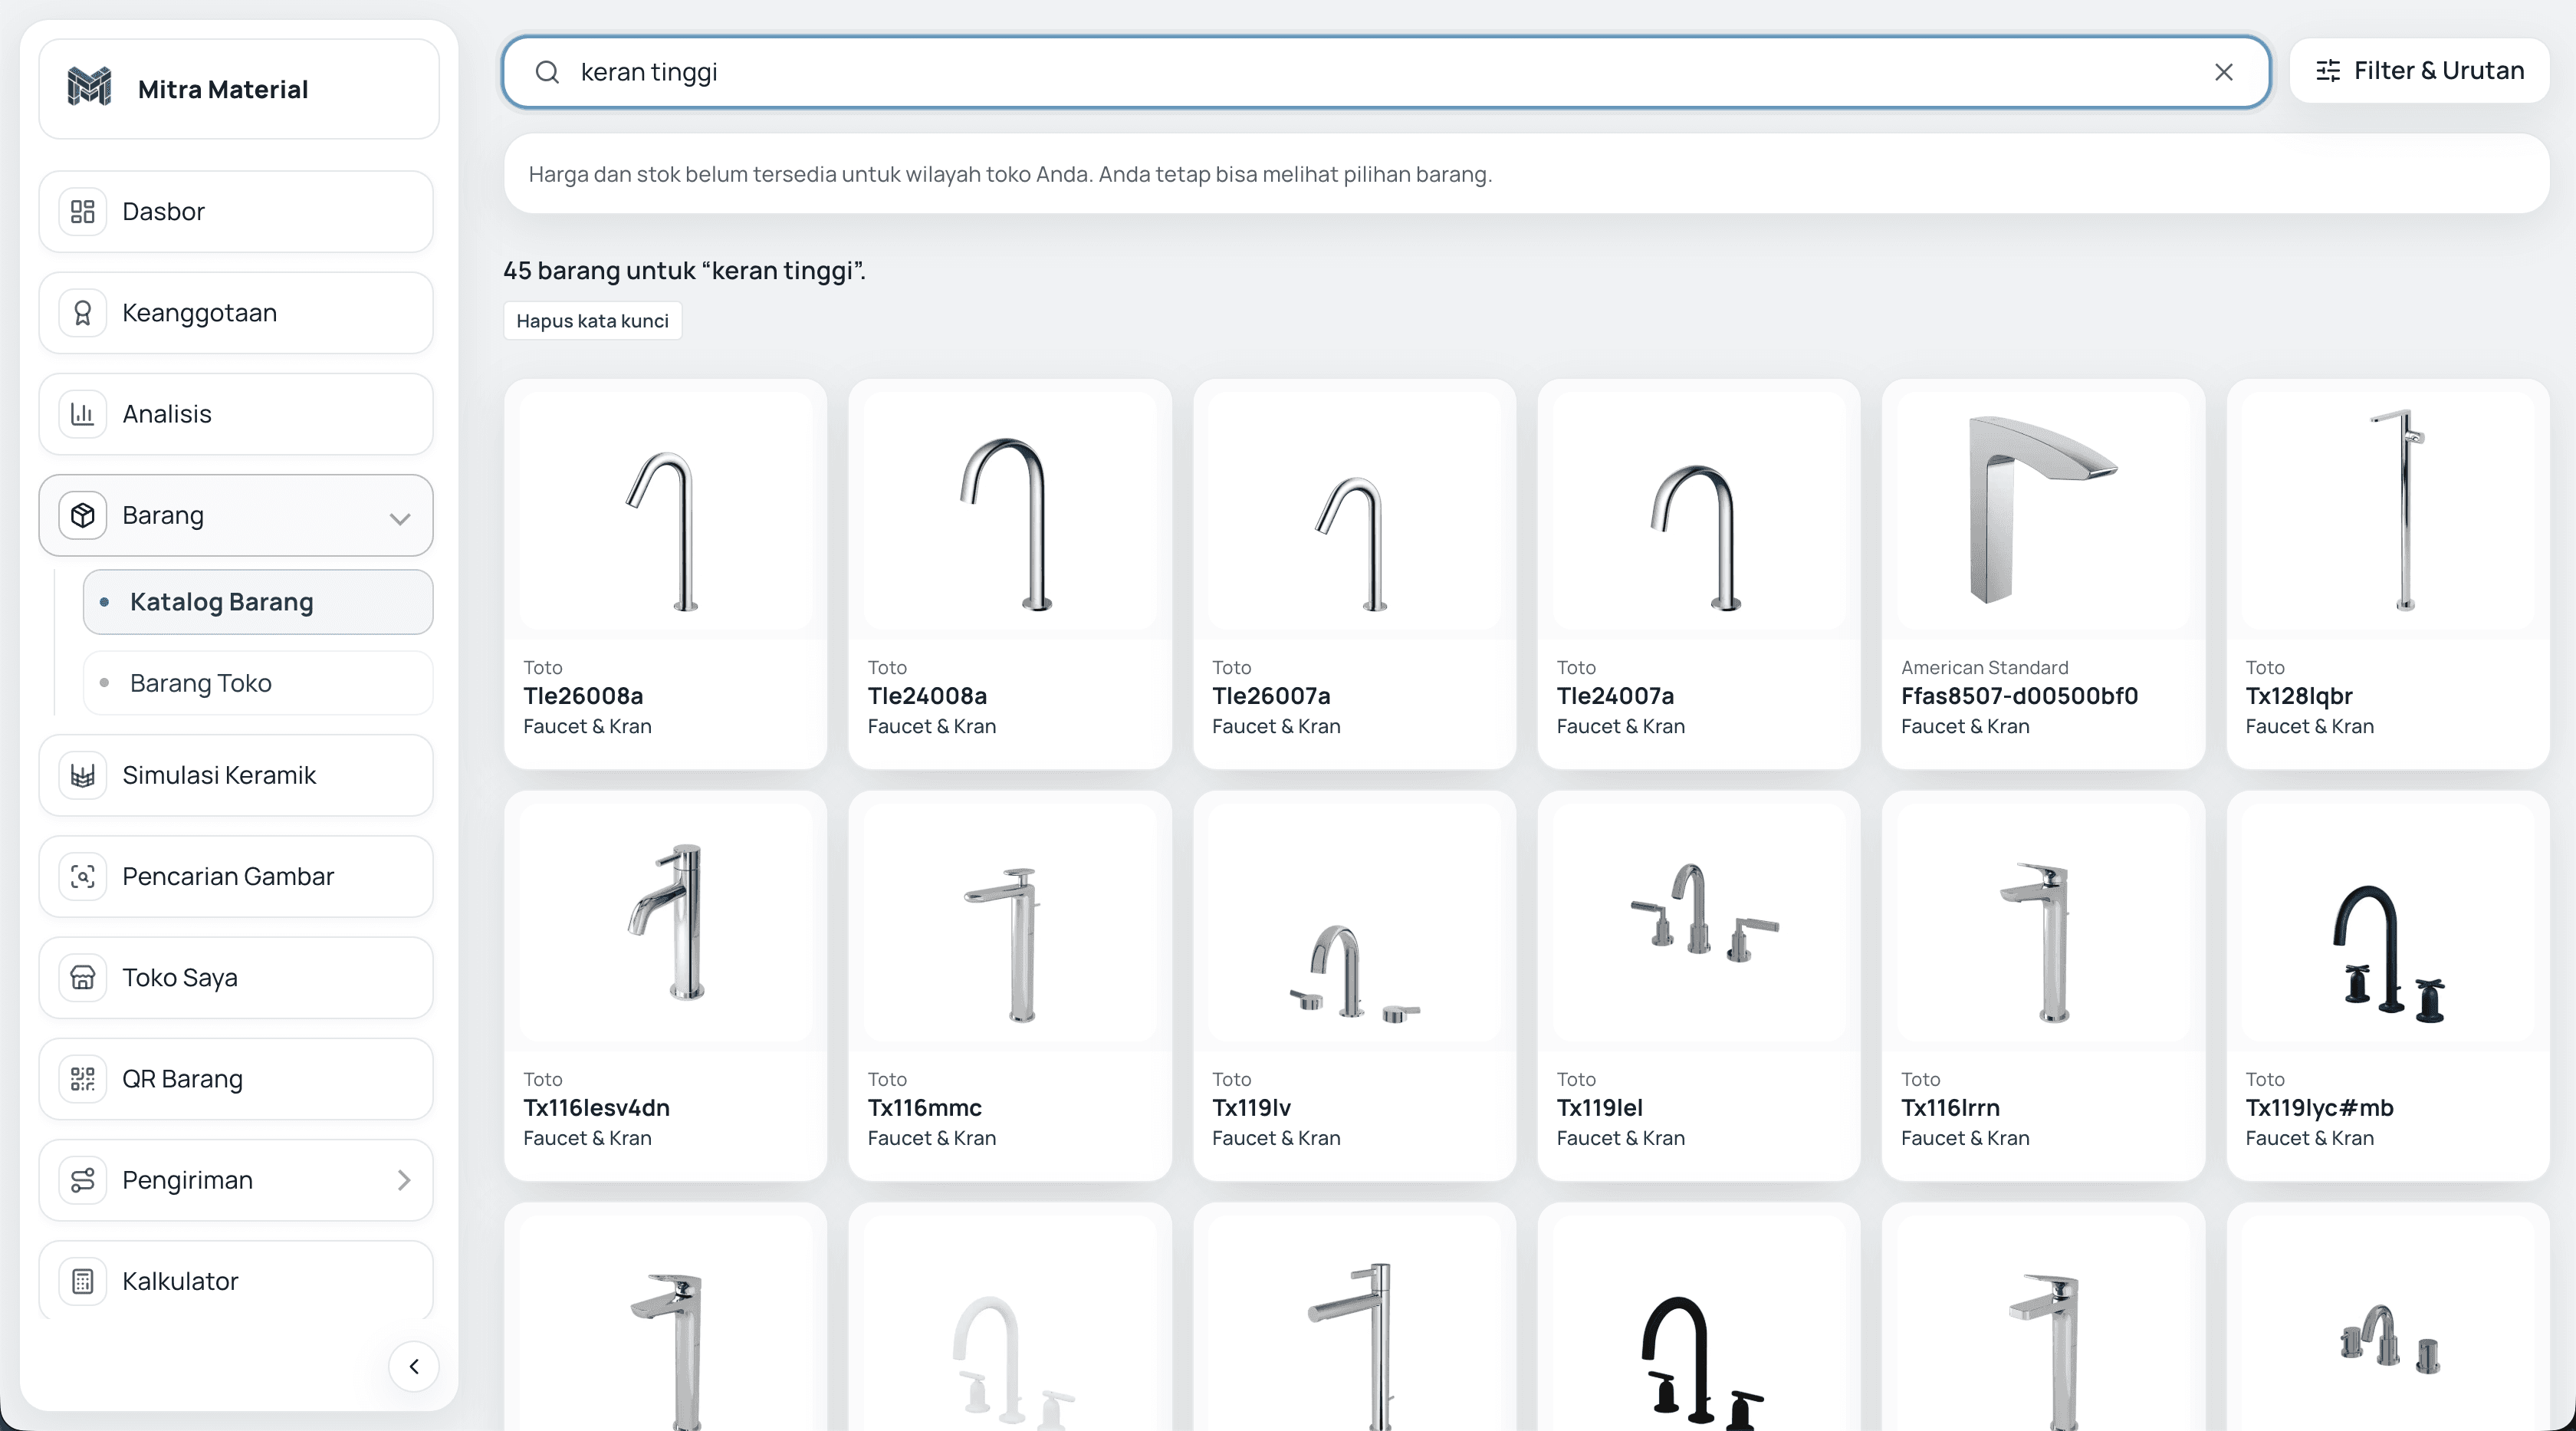
Task: Click the Pencarian Gambar scan icon
Action: coord(83,876)
